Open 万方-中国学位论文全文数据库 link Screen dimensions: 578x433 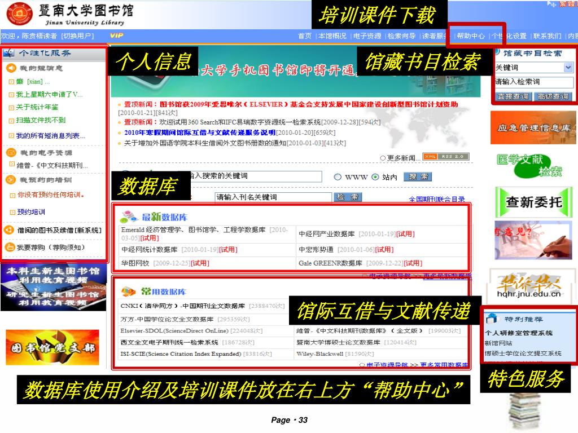click(x=167, y=319)
